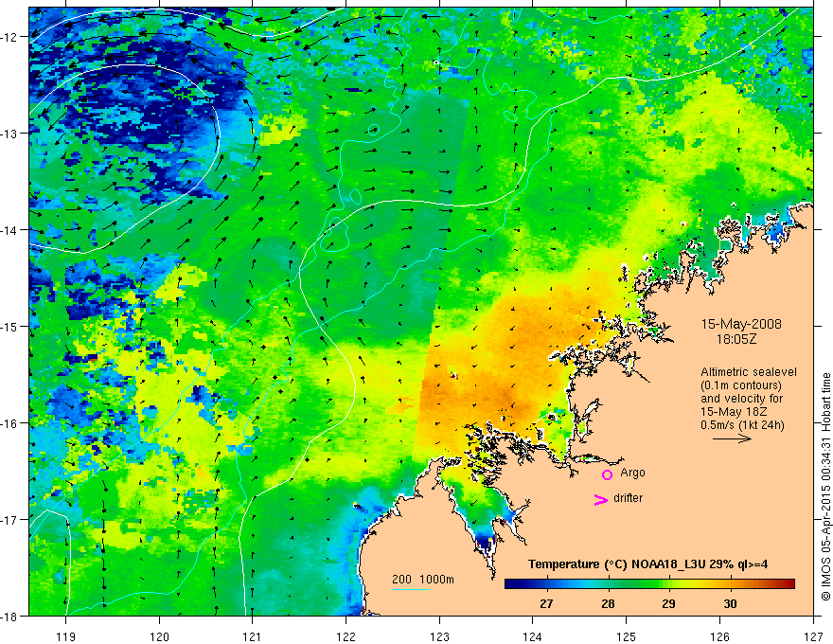Viewport: 833px width, 644px height.
Task: Click the '-15' latitude axis label
Action: pyautogui.click(x=9, y=326)
